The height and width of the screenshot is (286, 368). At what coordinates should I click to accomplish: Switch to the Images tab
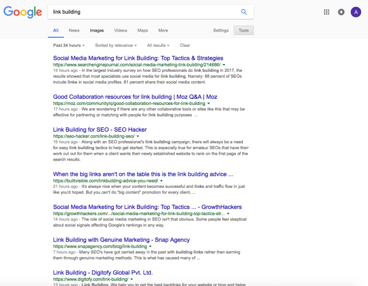(x=97, y=30)
